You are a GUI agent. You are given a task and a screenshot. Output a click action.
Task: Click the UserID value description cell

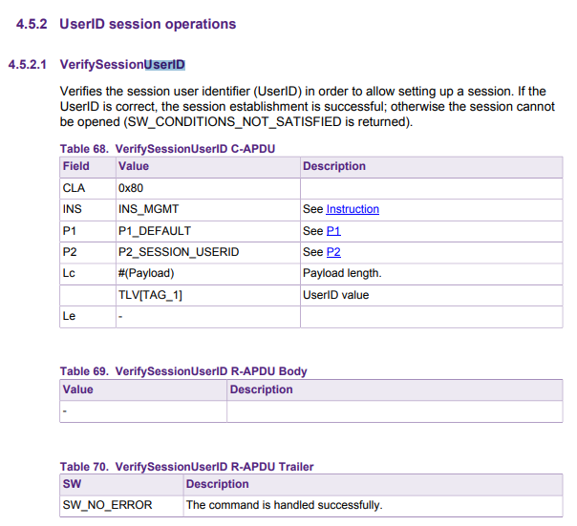(x=335, y=295)
